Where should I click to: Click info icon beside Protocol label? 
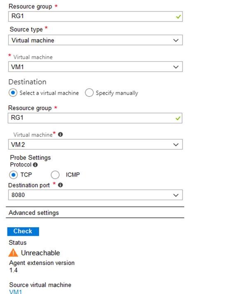coord(35,165)
